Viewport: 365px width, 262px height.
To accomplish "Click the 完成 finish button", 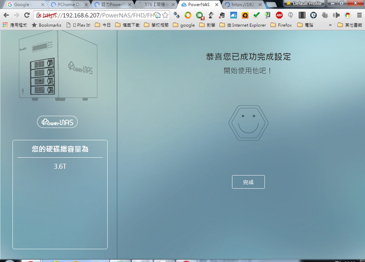I will point(248,182).
